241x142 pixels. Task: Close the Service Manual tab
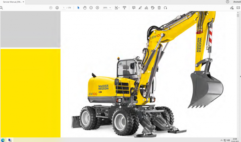(23, 2)
